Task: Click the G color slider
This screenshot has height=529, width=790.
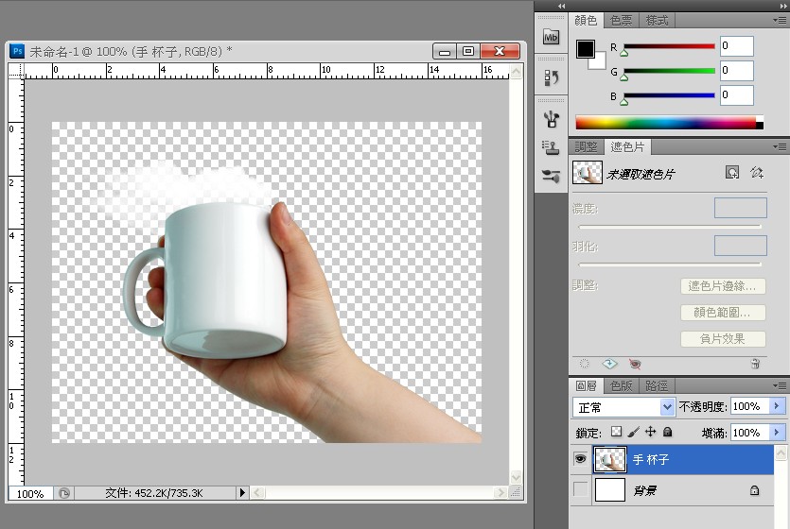Action: coord(669,71)
